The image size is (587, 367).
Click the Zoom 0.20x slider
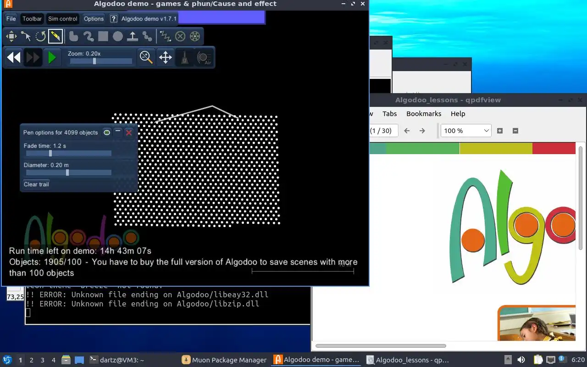click(x=100, y=61)
